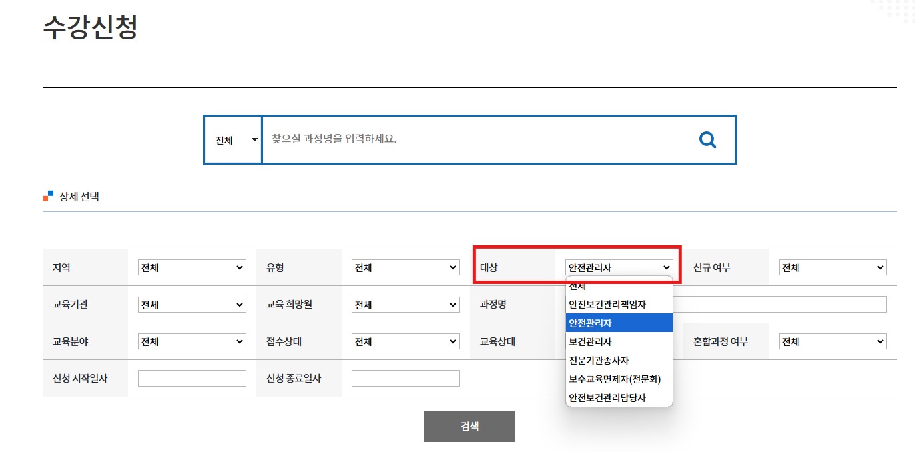Select 안전관리자 in the open 대상 list
915x452 pixels.
click(619, 322)
